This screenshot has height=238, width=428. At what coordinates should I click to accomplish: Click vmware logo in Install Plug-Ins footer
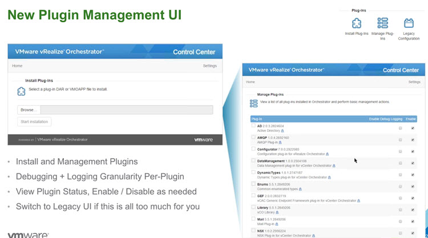pyautogui.click(x=203, y=140)
